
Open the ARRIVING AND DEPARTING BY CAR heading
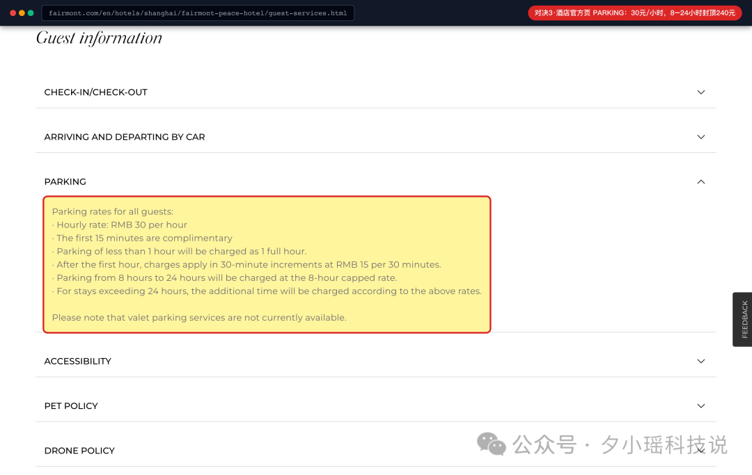coord(125,137)
